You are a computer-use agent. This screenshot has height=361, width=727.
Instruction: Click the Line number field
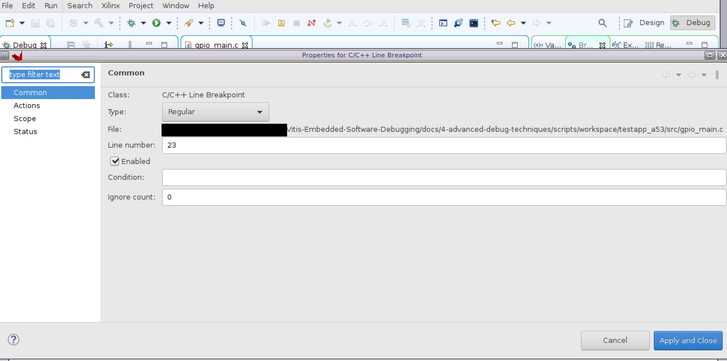tap(444, 145)
